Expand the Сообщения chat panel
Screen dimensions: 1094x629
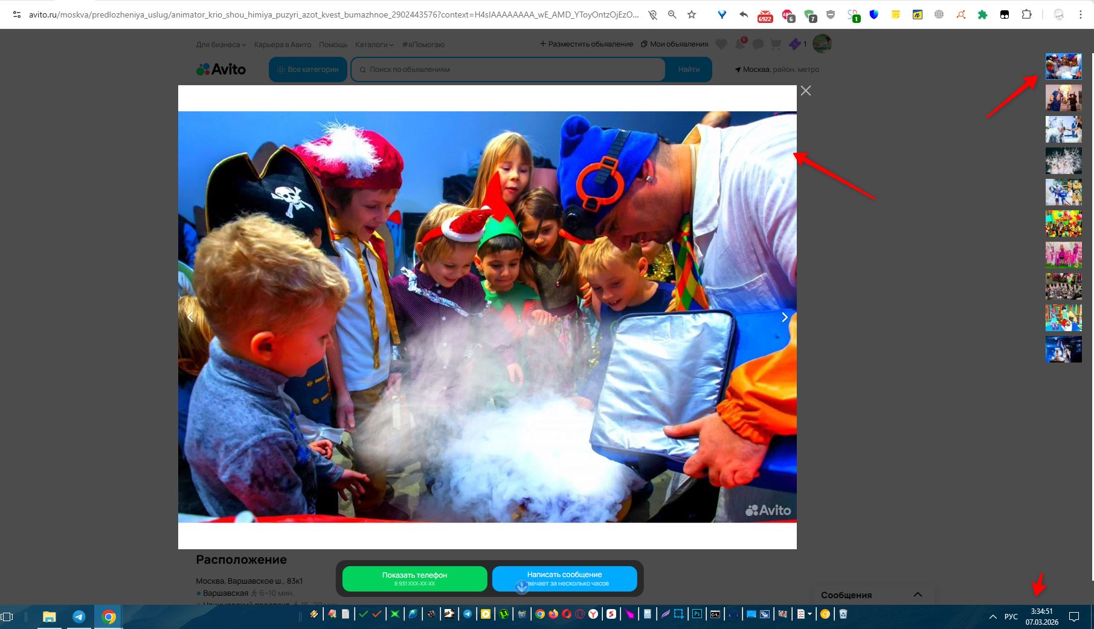(918, 595)
